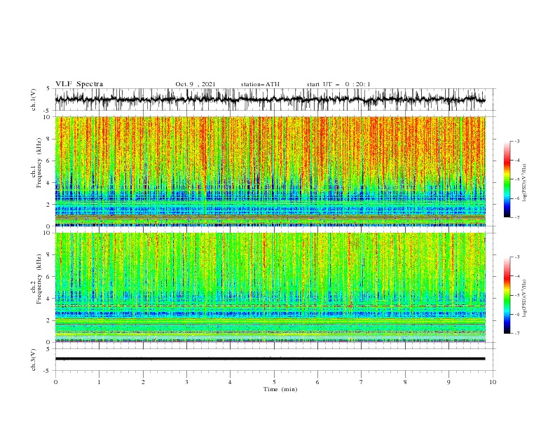
Task: Click the ch.1 color bar '-3' label
Action: tap(517, 141)
